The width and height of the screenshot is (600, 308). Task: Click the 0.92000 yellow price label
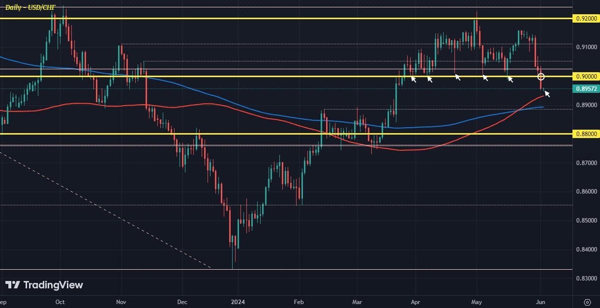coord(585,18)
